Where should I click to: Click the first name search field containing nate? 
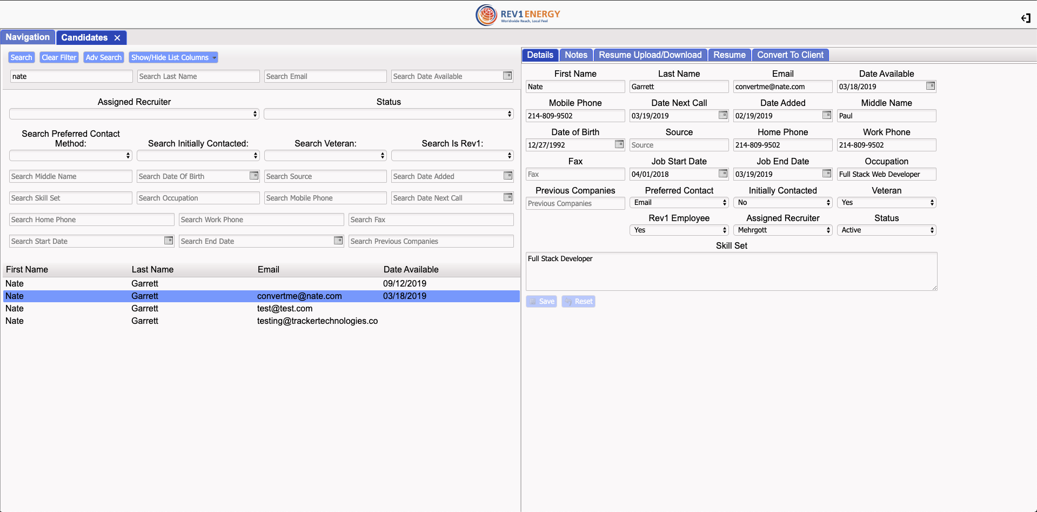pyautogui.click(x=71, y=76)
